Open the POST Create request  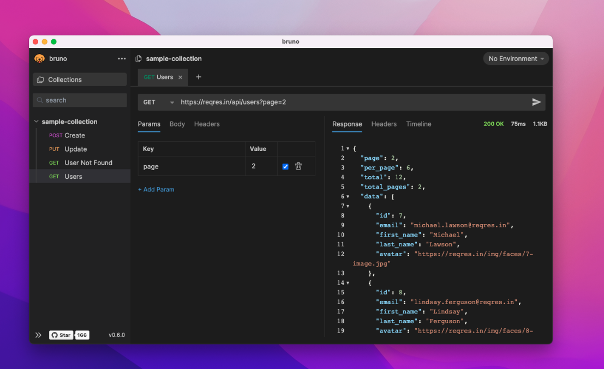(80, 135)
